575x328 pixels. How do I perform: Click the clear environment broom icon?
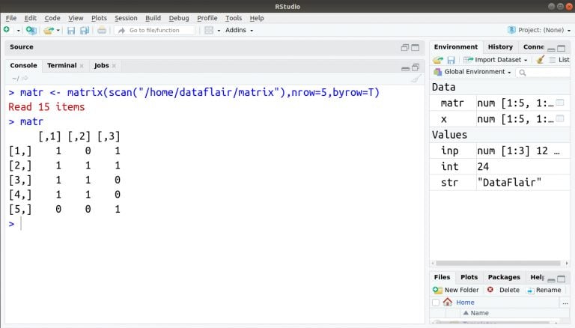[x=540, y=60]
